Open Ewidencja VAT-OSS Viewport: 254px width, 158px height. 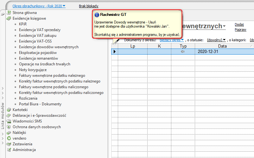pyautogui.click(x=35, y=41)
